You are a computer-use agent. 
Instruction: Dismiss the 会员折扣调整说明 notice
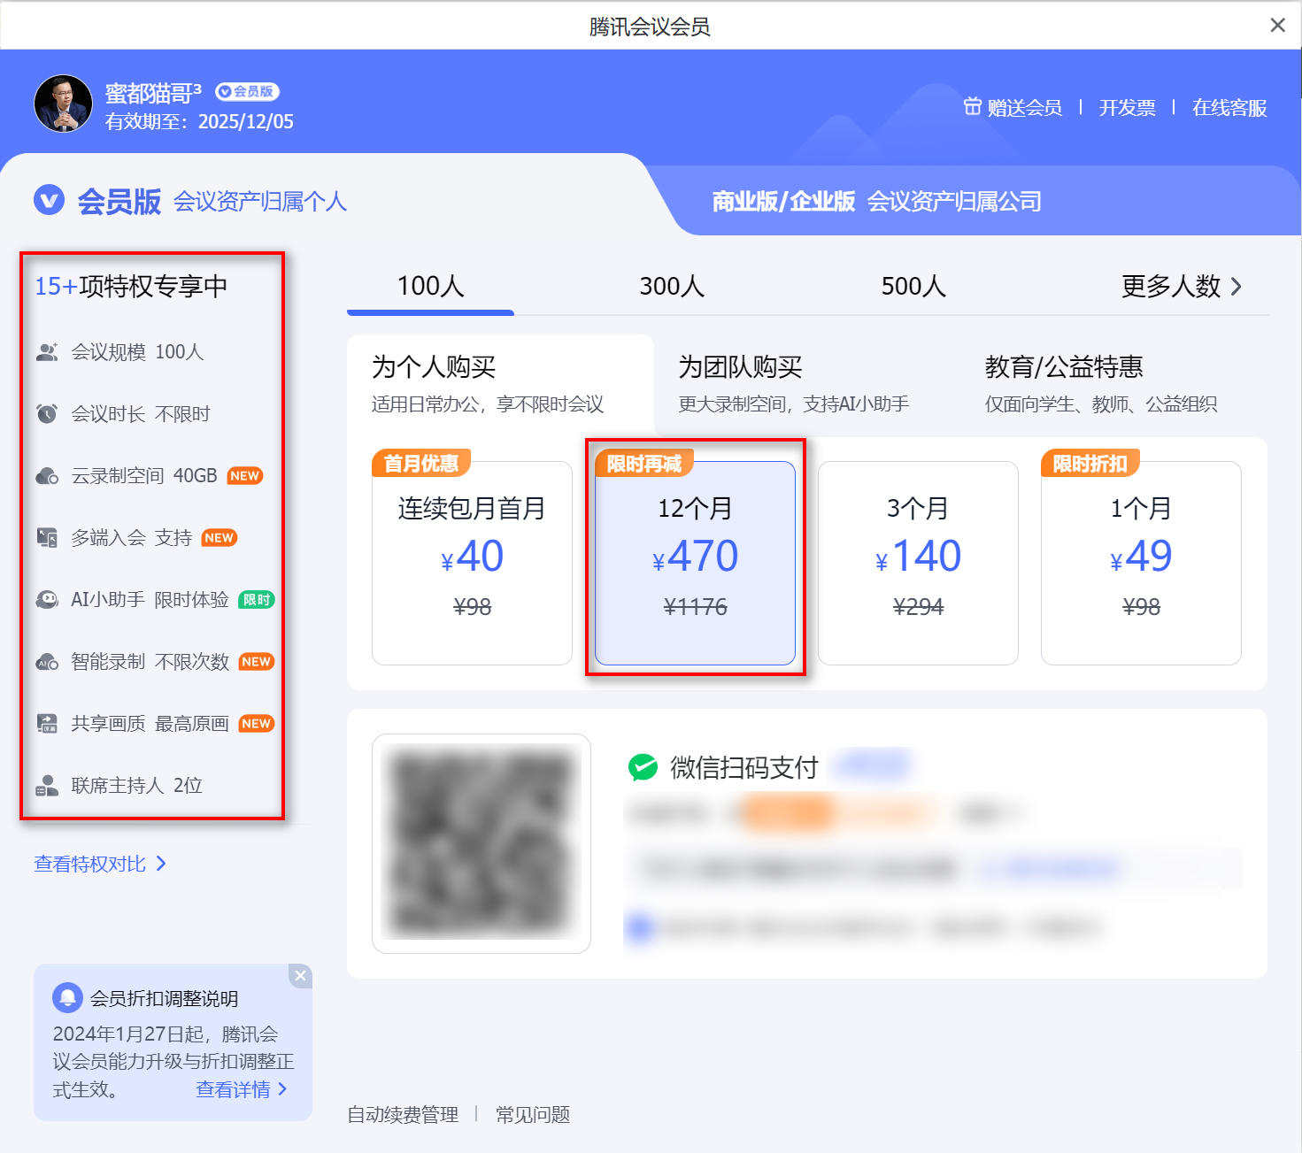tap(301, 975)
